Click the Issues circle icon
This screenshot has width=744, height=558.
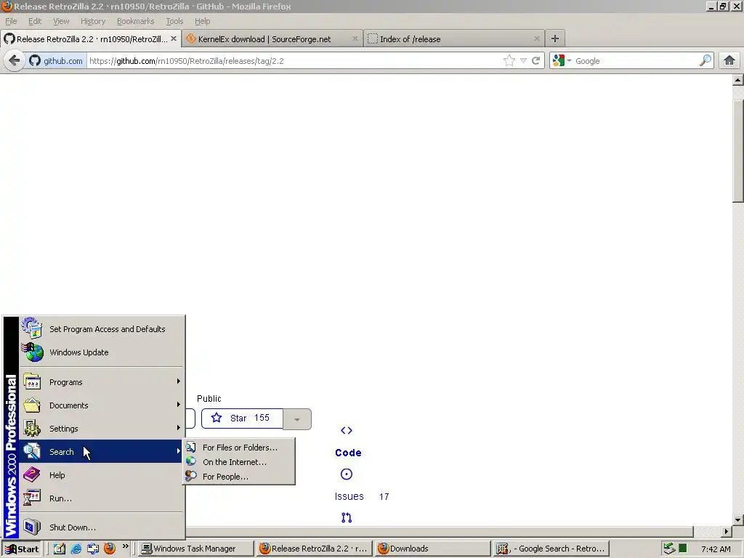click(x=347, y=474)
